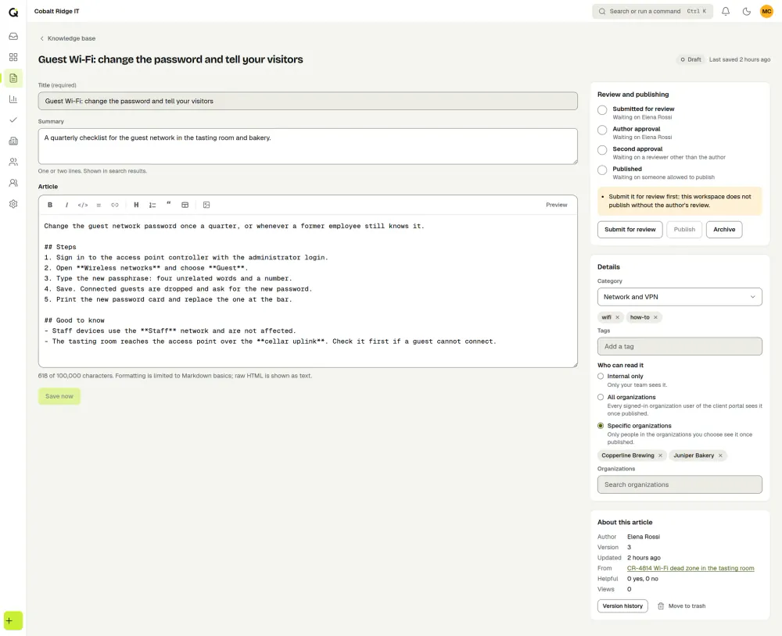
Task: Click the Last saved 2 hours ago text
Action: 740,59
